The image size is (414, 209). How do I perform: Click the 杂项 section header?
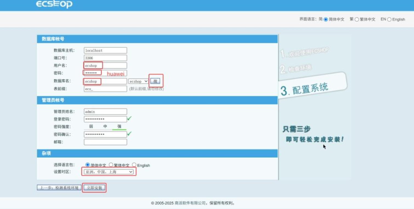pyautogui.click(x=157, y=153)
